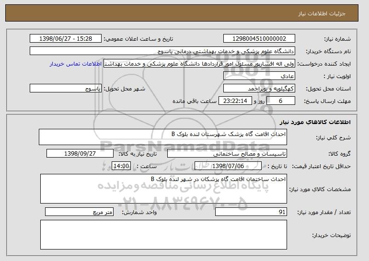
Task: Click the price validity date field 1398/07/06
Action: [x=228, y=166]
